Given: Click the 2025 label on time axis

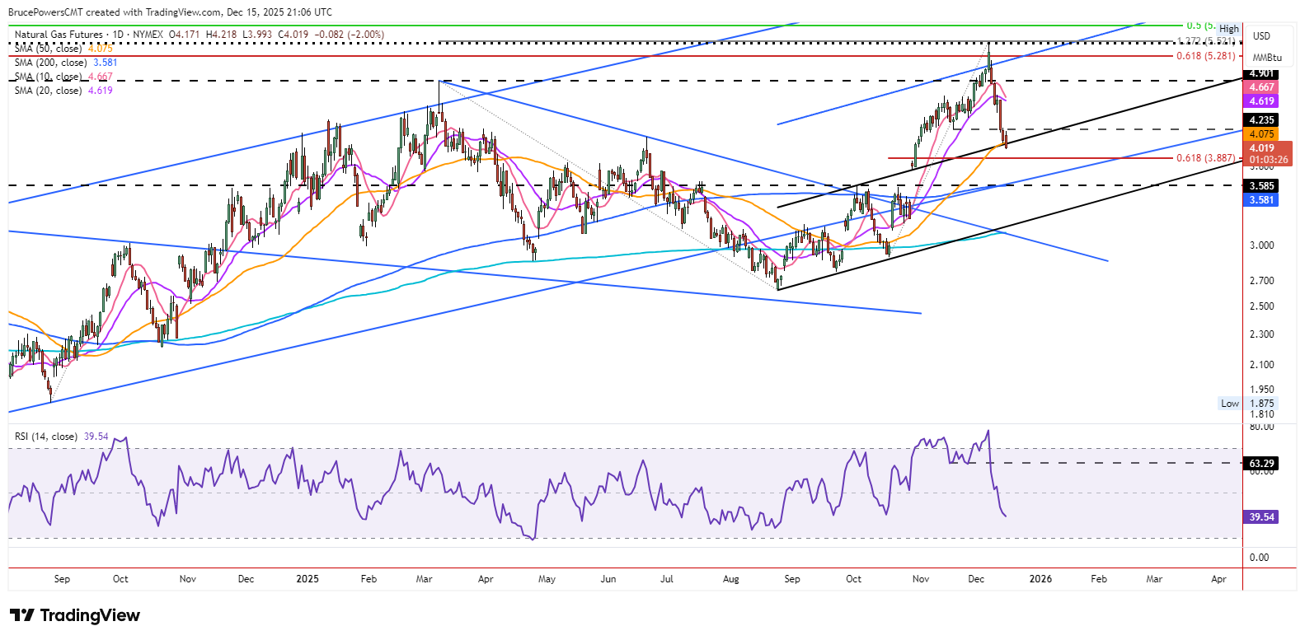Looking at the screenshot, I should (x=307, y=579).
